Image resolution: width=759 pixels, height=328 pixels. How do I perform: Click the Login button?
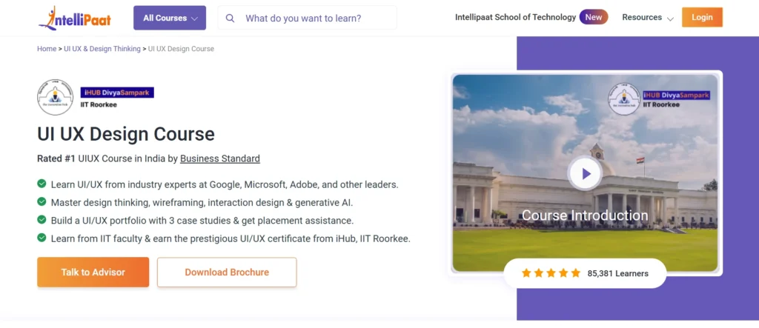point(702,18)
